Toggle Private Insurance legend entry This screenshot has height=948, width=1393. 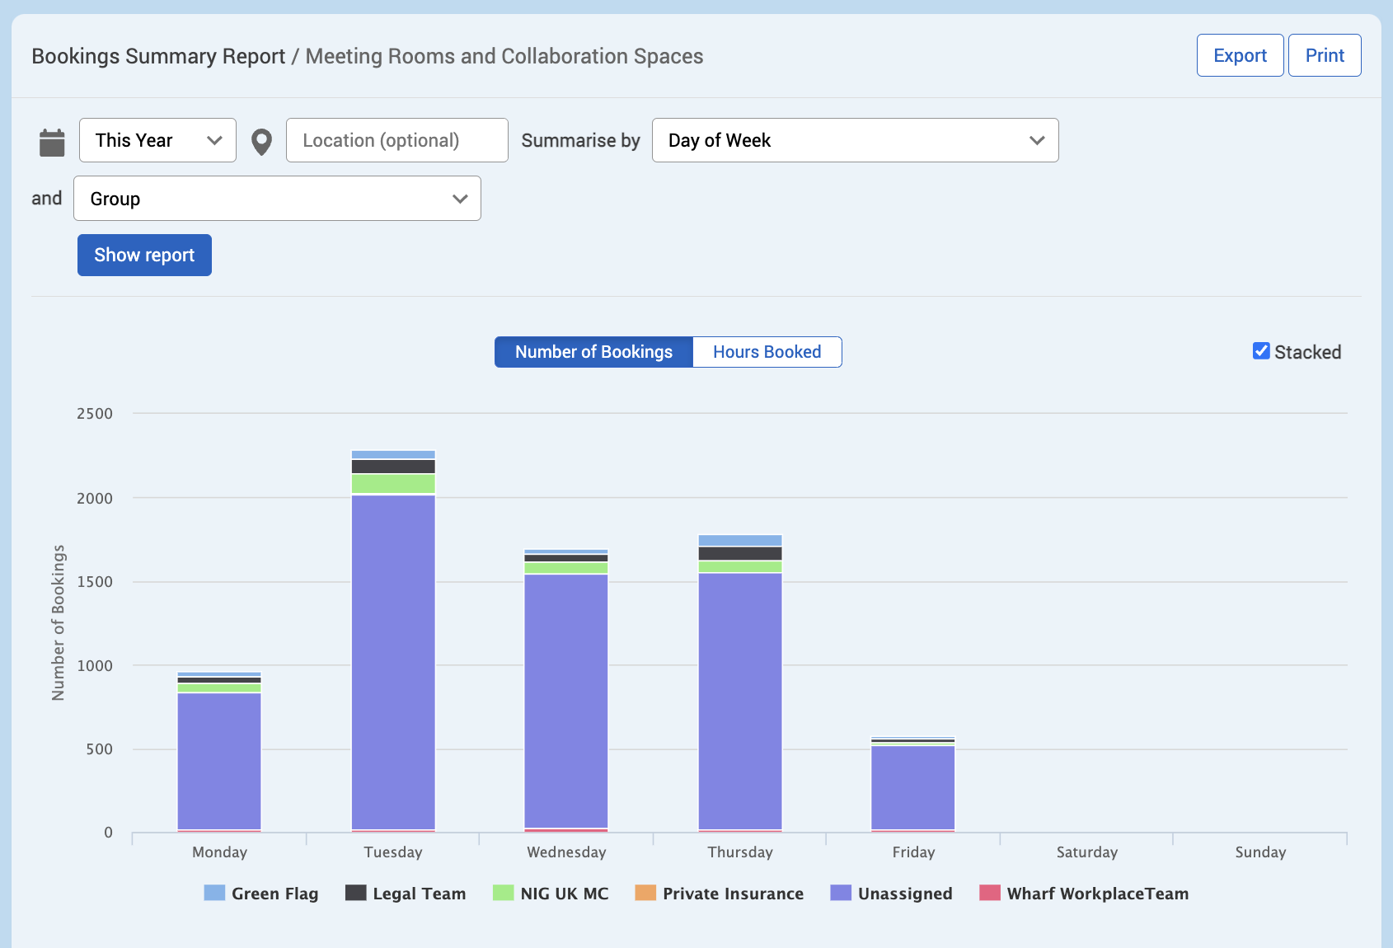pos(719,894)
